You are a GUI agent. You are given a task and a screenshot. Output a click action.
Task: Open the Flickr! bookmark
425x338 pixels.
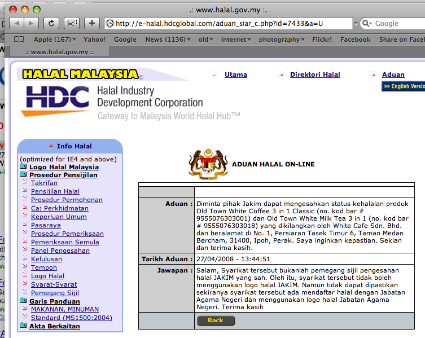322,39
